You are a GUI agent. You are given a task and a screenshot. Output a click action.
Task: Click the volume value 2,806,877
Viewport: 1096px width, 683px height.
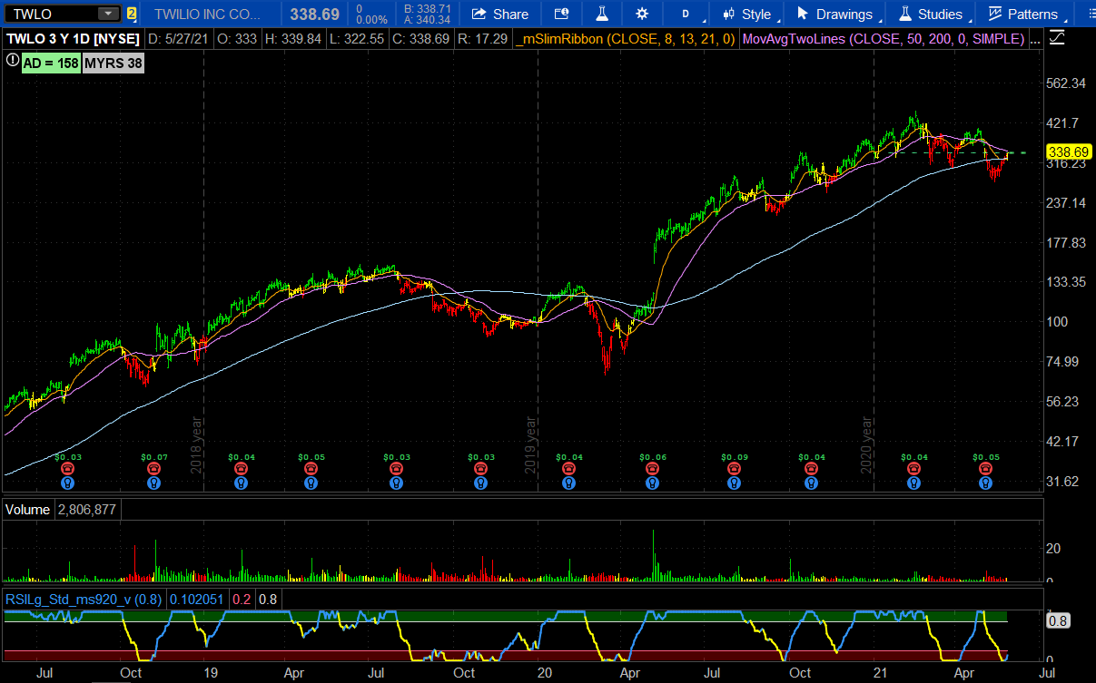tap(87, 510)
